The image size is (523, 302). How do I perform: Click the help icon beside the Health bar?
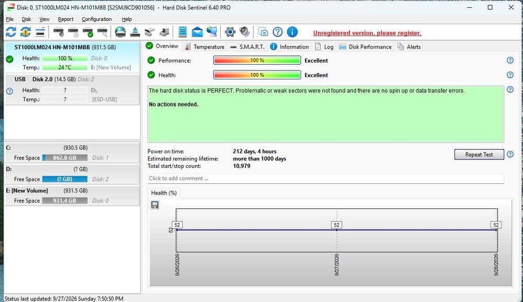[510, 75]
